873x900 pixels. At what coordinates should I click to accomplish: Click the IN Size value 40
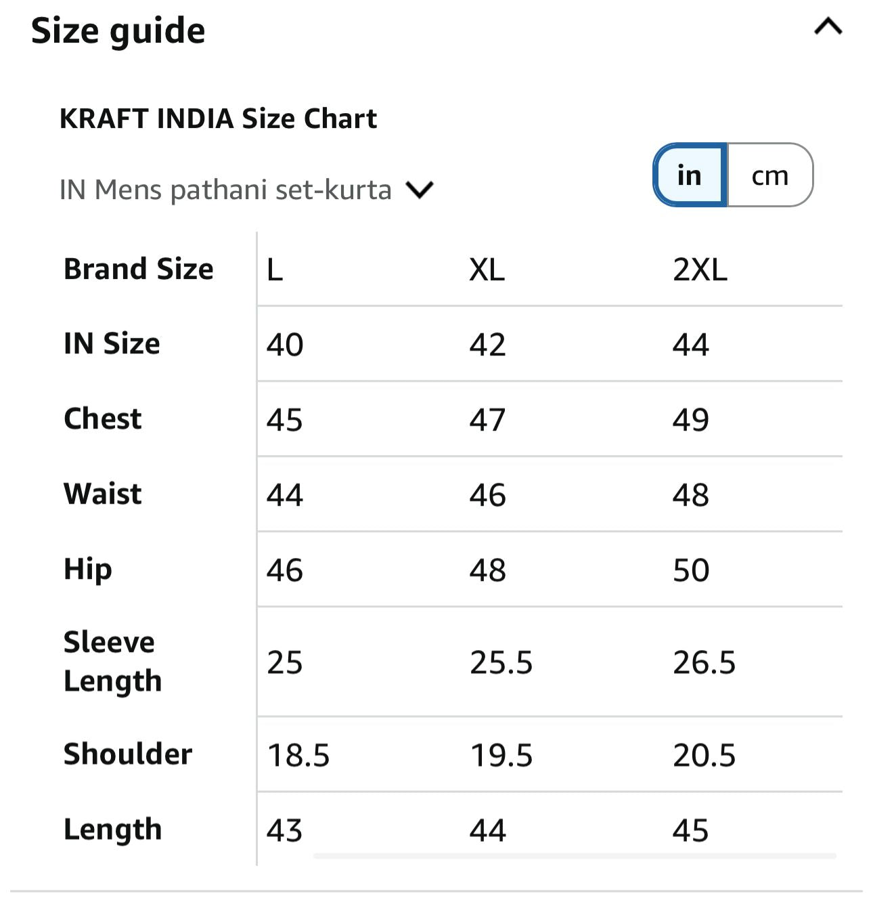(x=285, y=345)
